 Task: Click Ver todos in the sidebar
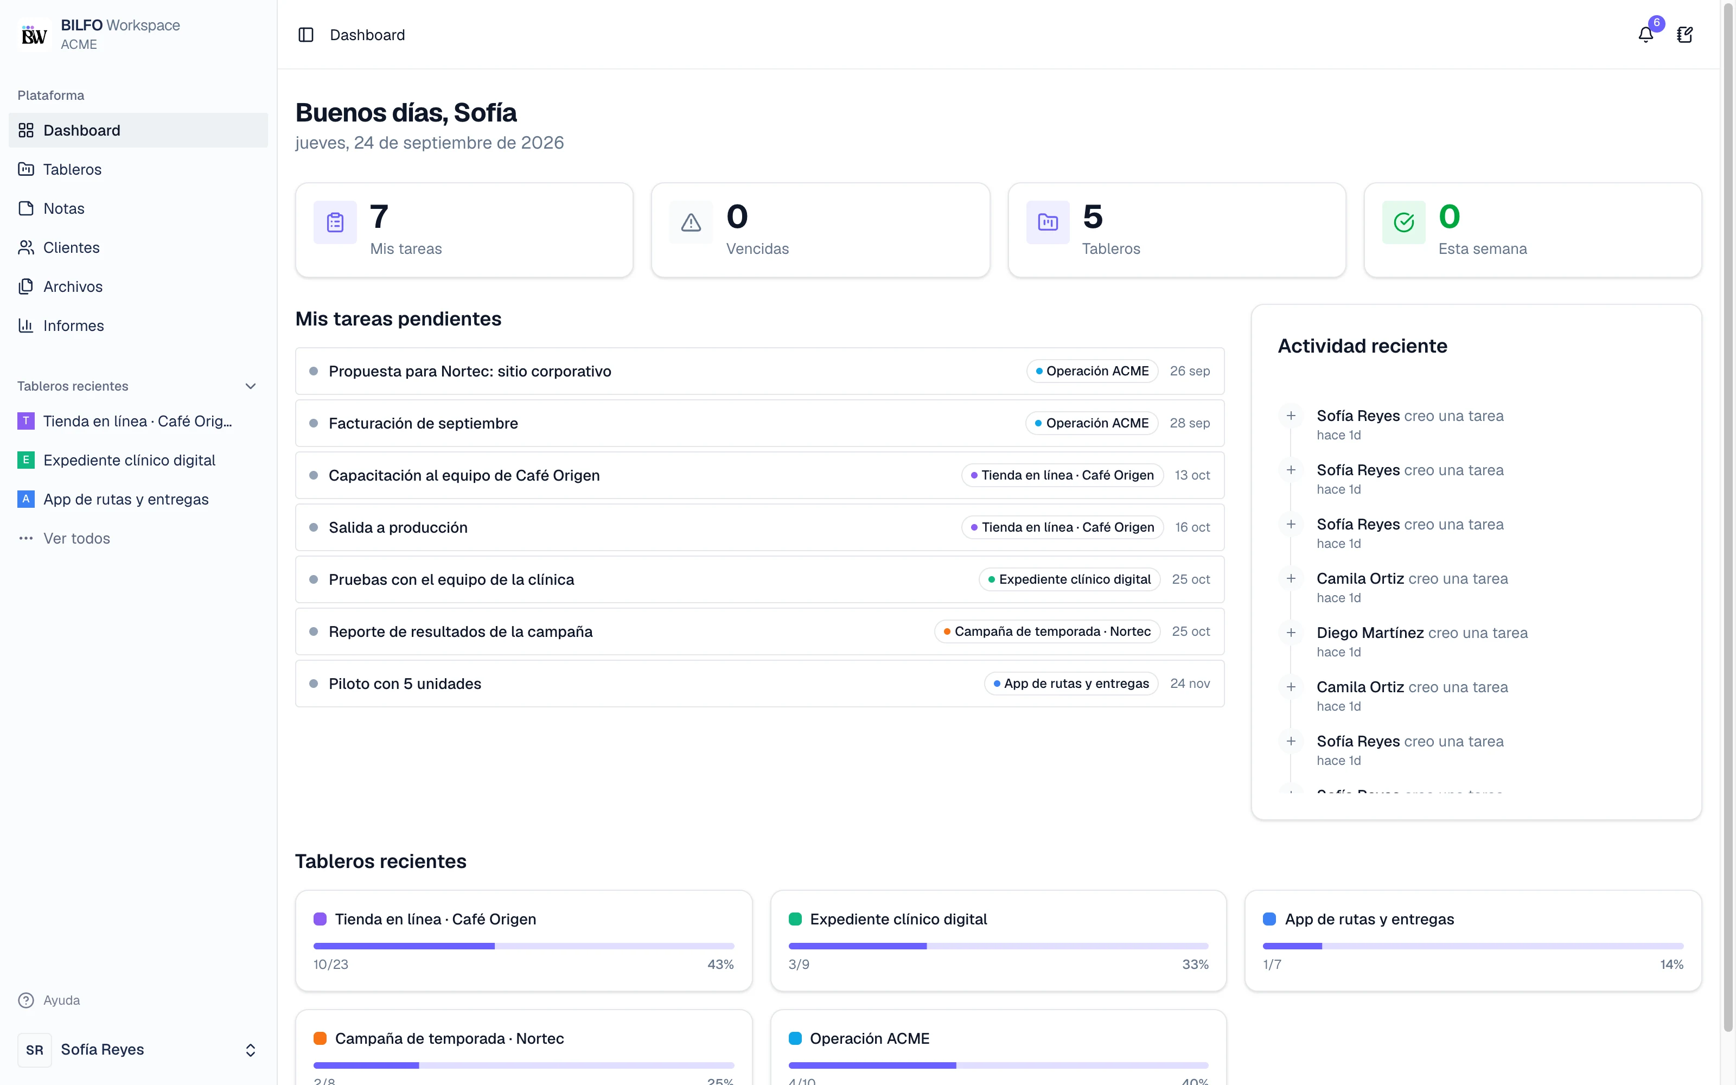point(138,538)
